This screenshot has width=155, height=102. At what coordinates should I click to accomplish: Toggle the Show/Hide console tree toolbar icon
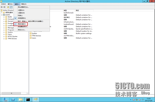point(11,7)
